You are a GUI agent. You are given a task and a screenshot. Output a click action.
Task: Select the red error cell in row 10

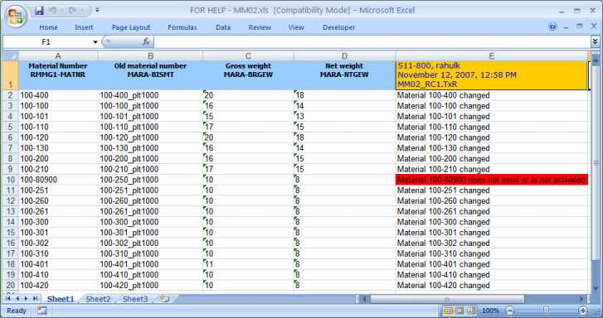pyautogui.click(x=492, y=180)
